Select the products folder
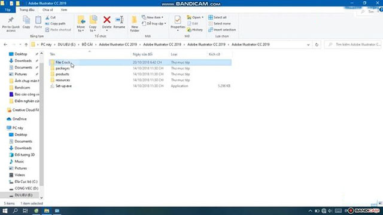The image size is (383, 215). coord(140,74)
